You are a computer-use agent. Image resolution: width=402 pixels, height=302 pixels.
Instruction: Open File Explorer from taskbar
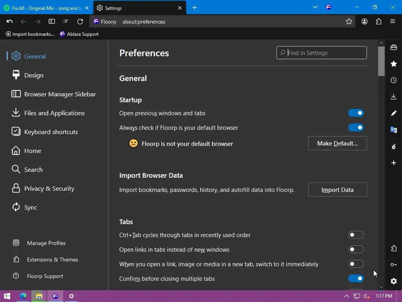coord(39,296)
